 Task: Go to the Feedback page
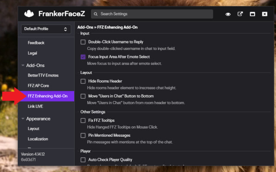36,43
